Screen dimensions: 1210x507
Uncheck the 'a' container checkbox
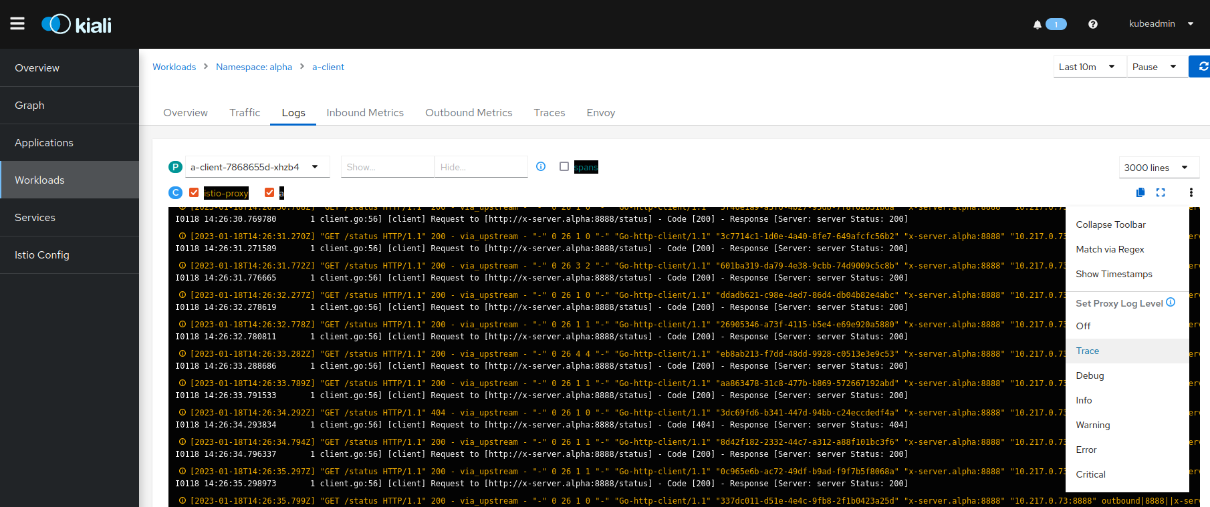[x=269, y=192]
